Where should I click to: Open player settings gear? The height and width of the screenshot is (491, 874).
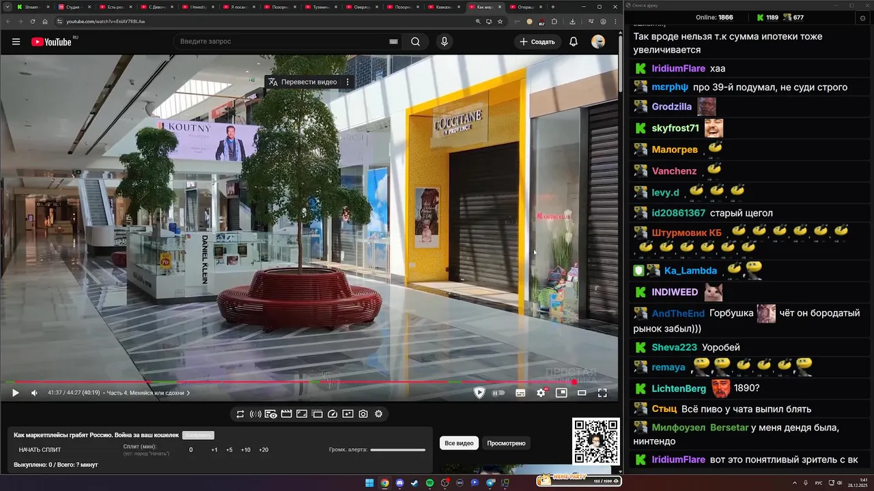coord(541,393)
